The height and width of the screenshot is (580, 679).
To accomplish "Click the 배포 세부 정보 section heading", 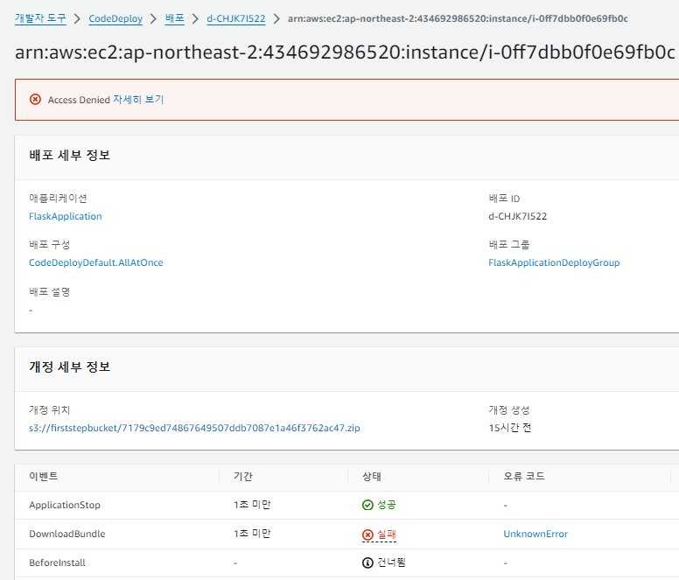I will [x=70, y=155].
